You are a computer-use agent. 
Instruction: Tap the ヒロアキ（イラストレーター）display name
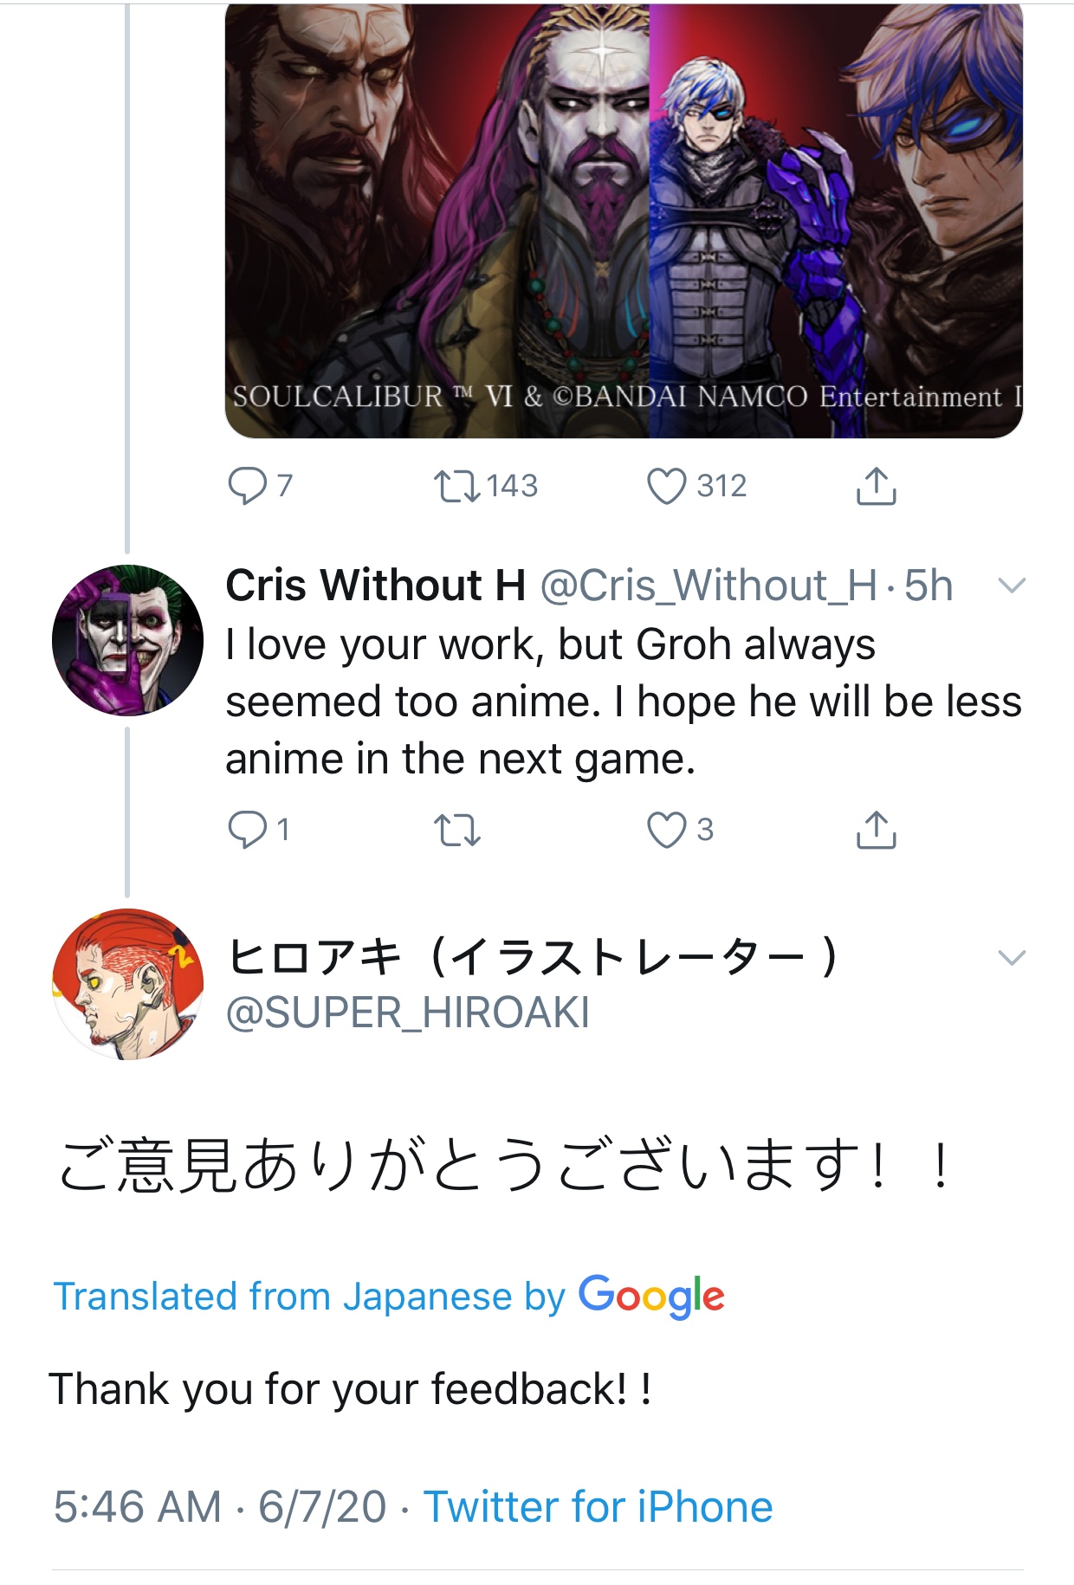(x=533, y=958)
